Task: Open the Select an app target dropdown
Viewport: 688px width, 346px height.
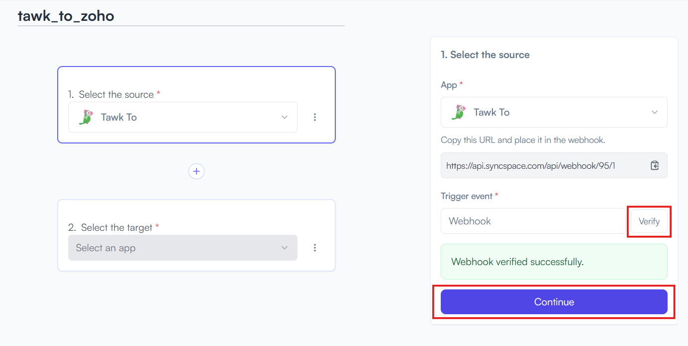Action: click(183, 248)
